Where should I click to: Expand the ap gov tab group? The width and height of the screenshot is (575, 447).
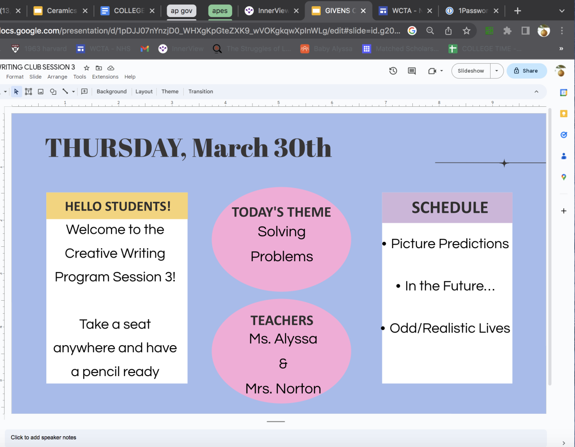[181, 11]
